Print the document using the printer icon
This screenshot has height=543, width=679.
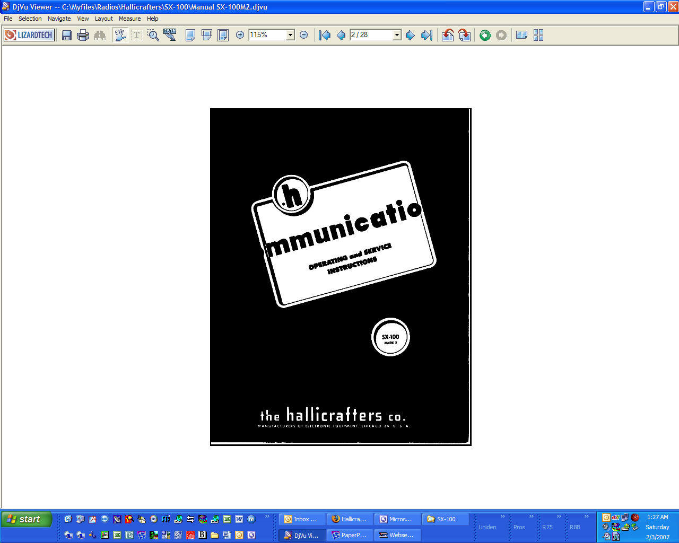coord(83,35)
